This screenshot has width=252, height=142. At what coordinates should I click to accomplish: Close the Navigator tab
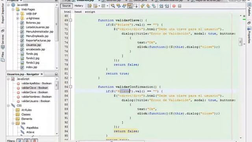tap(42, 74)
